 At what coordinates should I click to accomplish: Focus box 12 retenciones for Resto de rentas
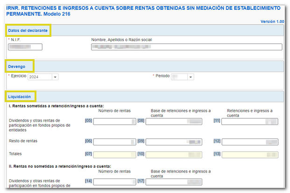(x=249, y=141)
